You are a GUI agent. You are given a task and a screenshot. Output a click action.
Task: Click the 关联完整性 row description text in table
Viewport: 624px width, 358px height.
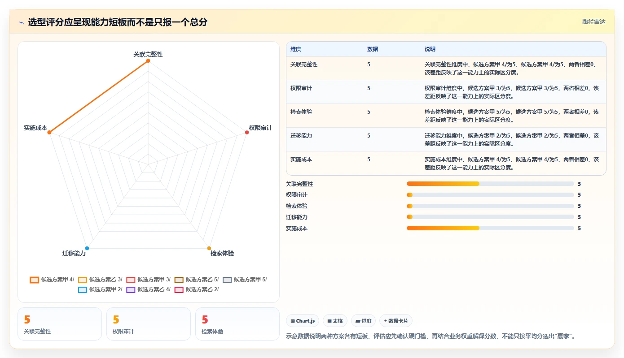[x=511, y=68]
